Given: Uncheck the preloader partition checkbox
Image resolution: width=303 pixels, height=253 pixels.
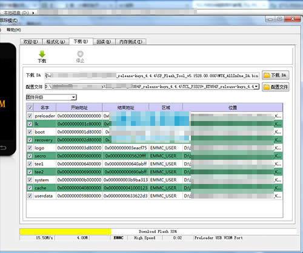Looking at the screenshot, I should [x=30, y=116].
